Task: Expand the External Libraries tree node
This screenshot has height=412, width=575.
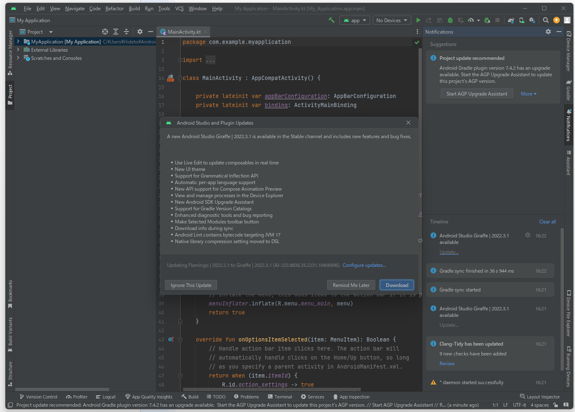Action: click(x=18, y=50)
